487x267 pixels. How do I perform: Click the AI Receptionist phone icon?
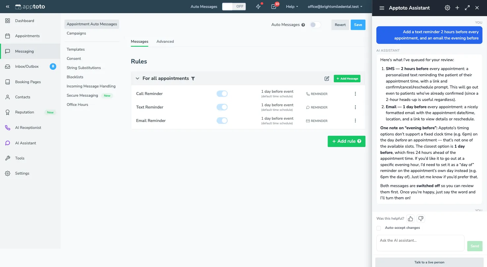[8, 128]
